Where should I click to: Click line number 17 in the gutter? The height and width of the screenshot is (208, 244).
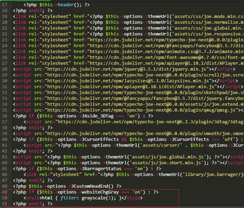pyautogui.click(x=4, y=5)
